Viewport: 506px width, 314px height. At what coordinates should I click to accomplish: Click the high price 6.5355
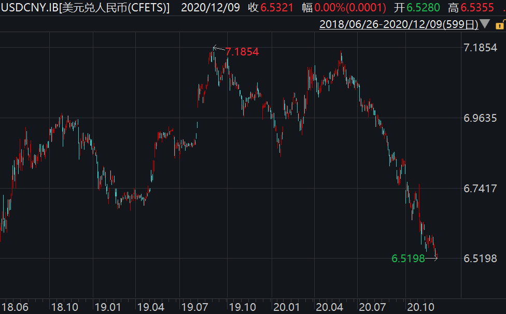[x=477, y=7]
